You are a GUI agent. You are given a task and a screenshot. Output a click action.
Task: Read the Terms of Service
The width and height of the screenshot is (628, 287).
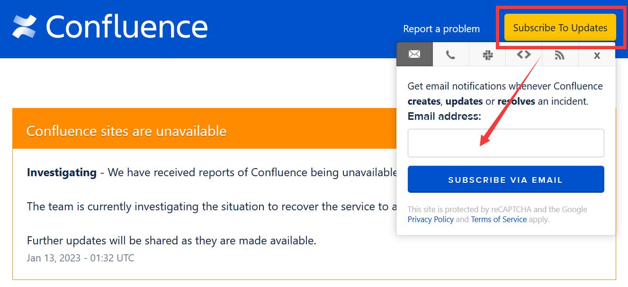coord(498,219)
